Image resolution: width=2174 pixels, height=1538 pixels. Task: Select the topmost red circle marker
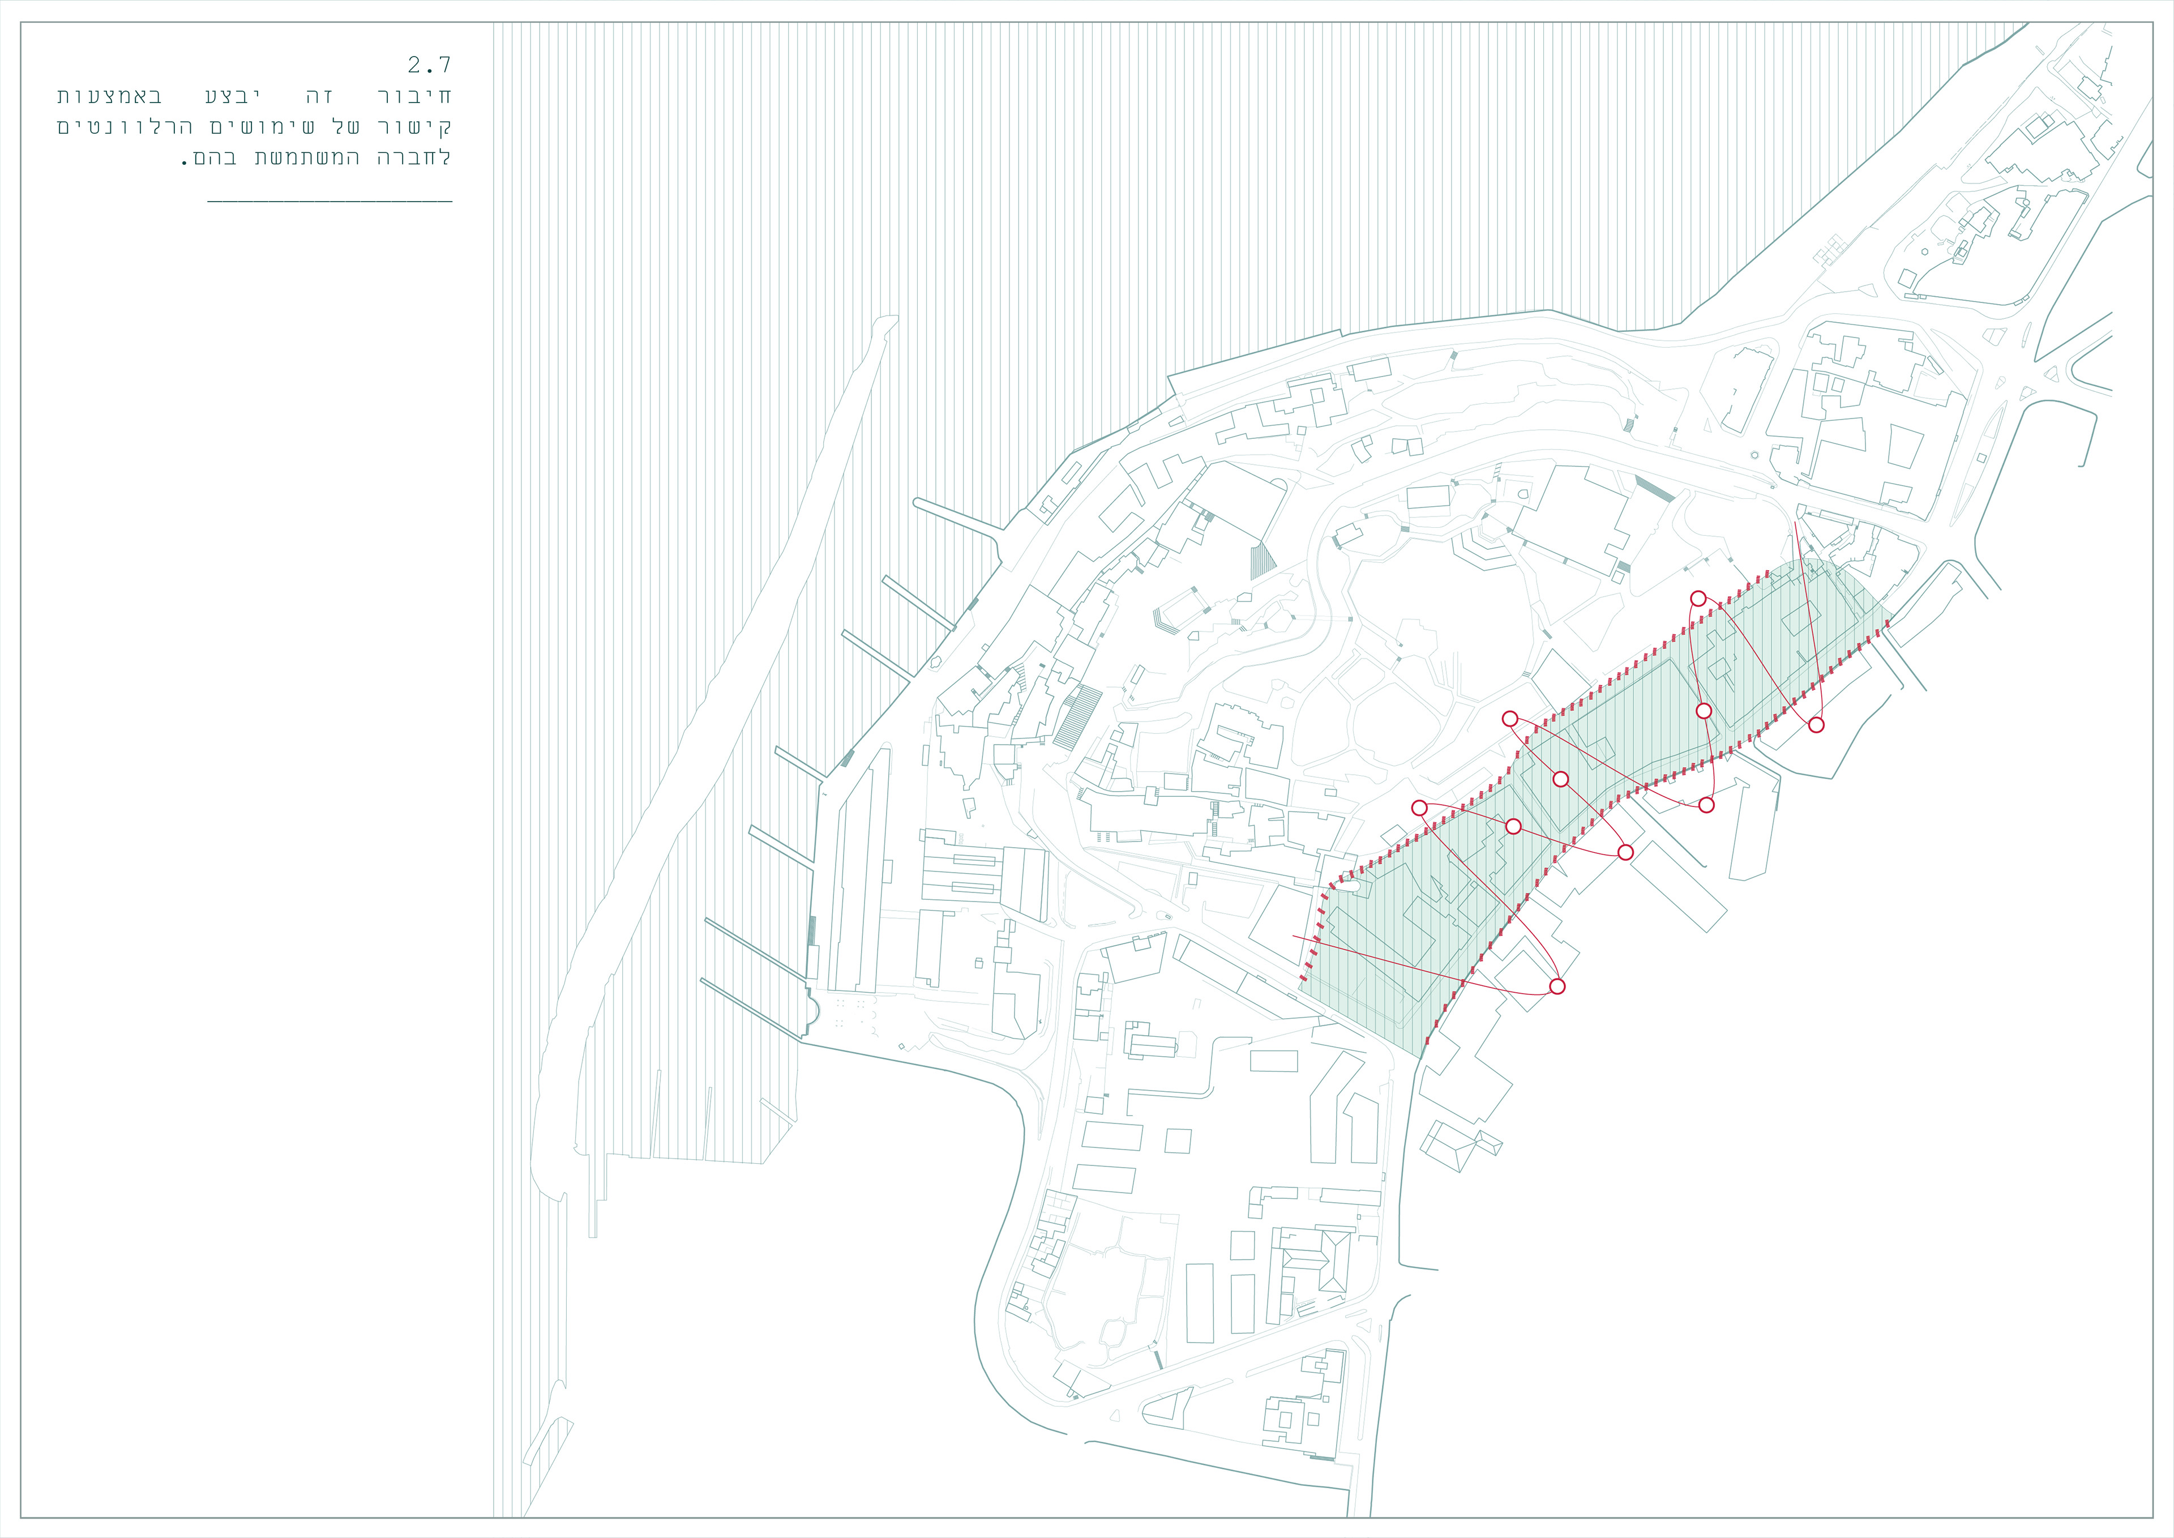(x=1698, y=599)
